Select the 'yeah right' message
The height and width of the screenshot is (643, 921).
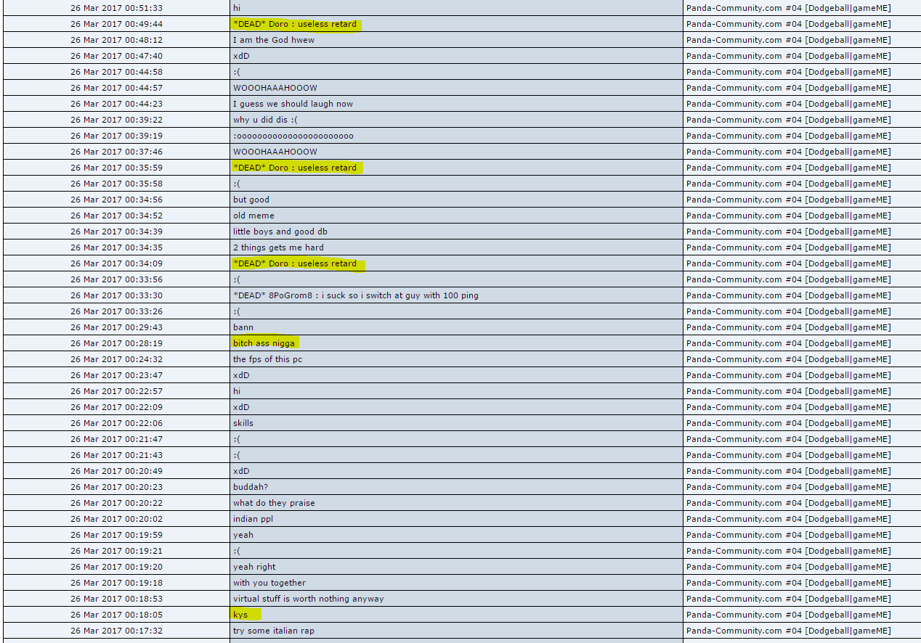[x=254, y=567]
